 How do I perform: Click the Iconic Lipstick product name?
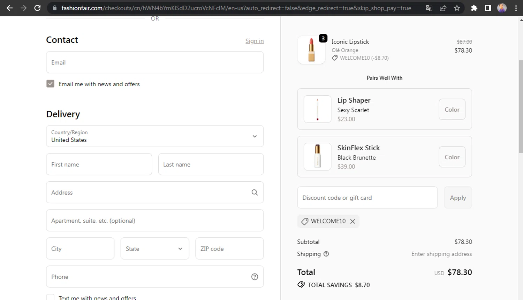tap(350, 42)
